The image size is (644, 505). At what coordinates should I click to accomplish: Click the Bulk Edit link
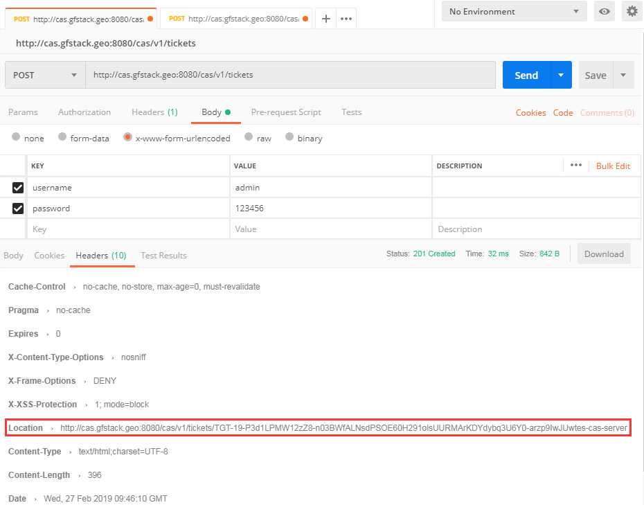point(613,166)
